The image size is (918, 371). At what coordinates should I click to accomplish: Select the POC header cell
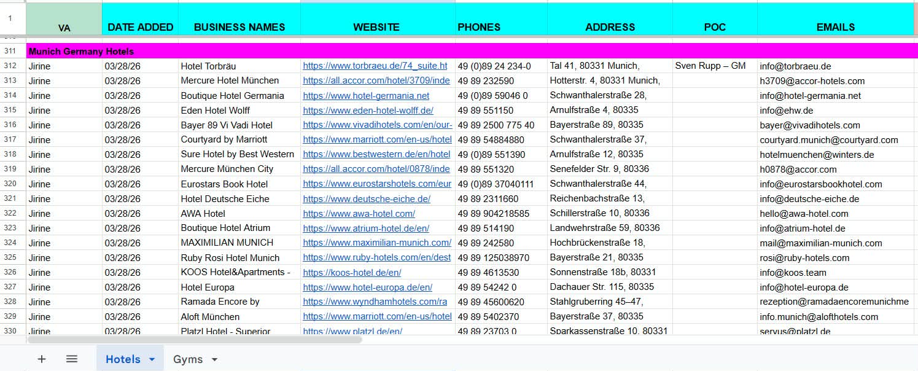(715, 19)
